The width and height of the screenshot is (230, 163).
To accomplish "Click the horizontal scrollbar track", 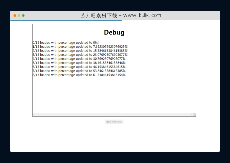I will [x=112, y=114].
